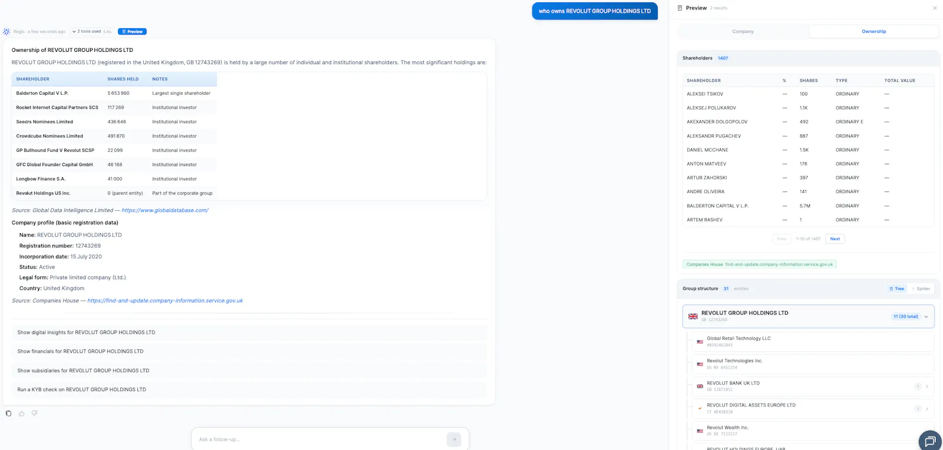The height and width of the screenshot is (450, 943).
Task: Select ALEKSANDR PUGACHEV shareholder row
Action: [x=808, y=136]
